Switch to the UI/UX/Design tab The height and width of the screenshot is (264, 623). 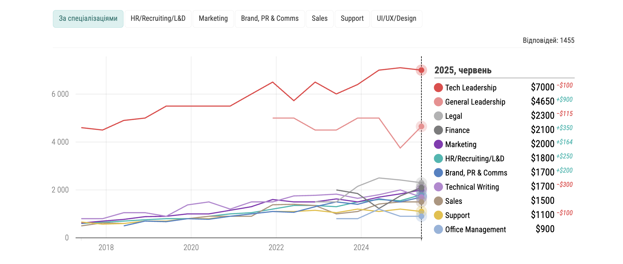click(x=396, y=19)
